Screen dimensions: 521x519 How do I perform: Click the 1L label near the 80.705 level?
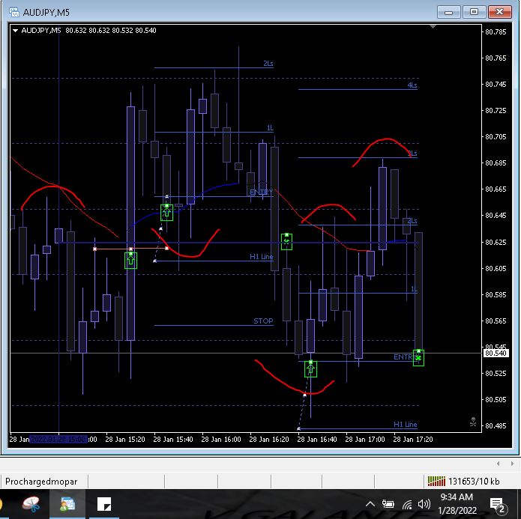[270, 128]
